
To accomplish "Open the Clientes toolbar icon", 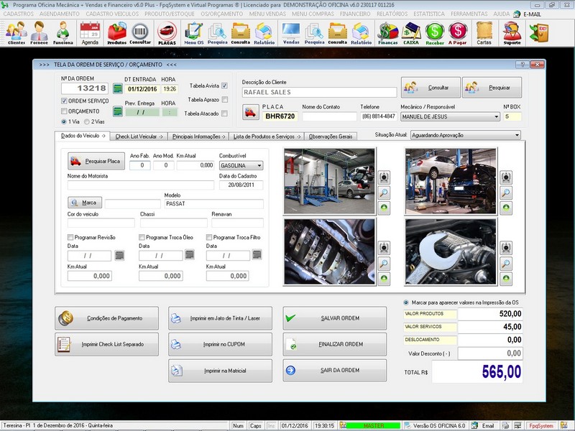I will (x=16, y=32).
